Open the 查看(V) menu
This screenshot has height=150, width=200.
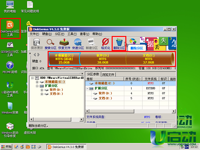pos(84,34)
